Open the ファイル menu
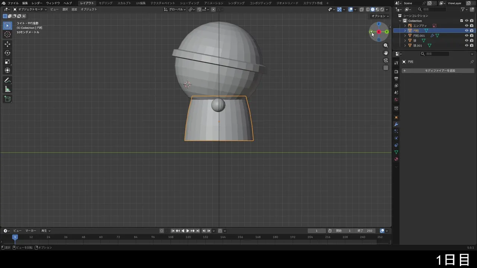477x268 pixels. pos(13,3)
